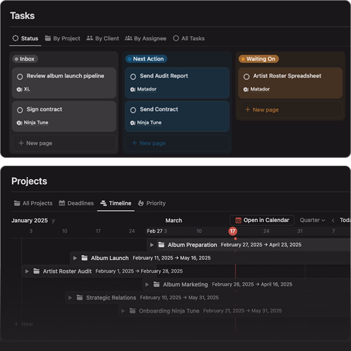The image size is (351, 351).
Task: Click folder icon of Album Marketing
Action: (x=156, y=284)
